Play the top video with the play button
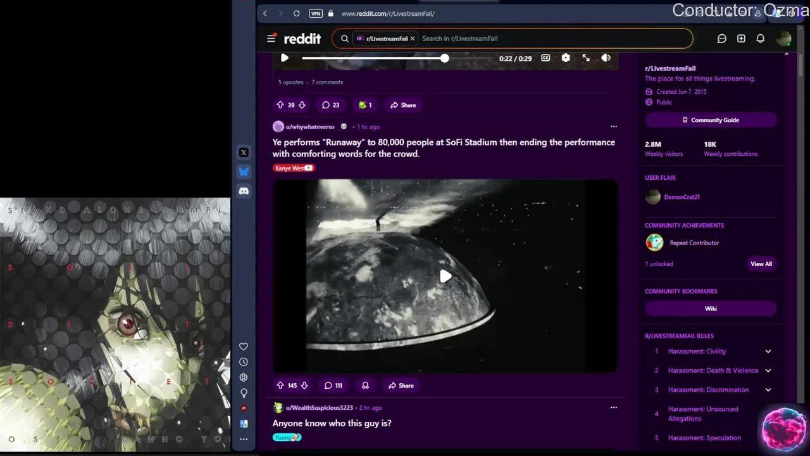Image resolution: width=810 pixels, height=456 pixels. click(x=285, y=58)
